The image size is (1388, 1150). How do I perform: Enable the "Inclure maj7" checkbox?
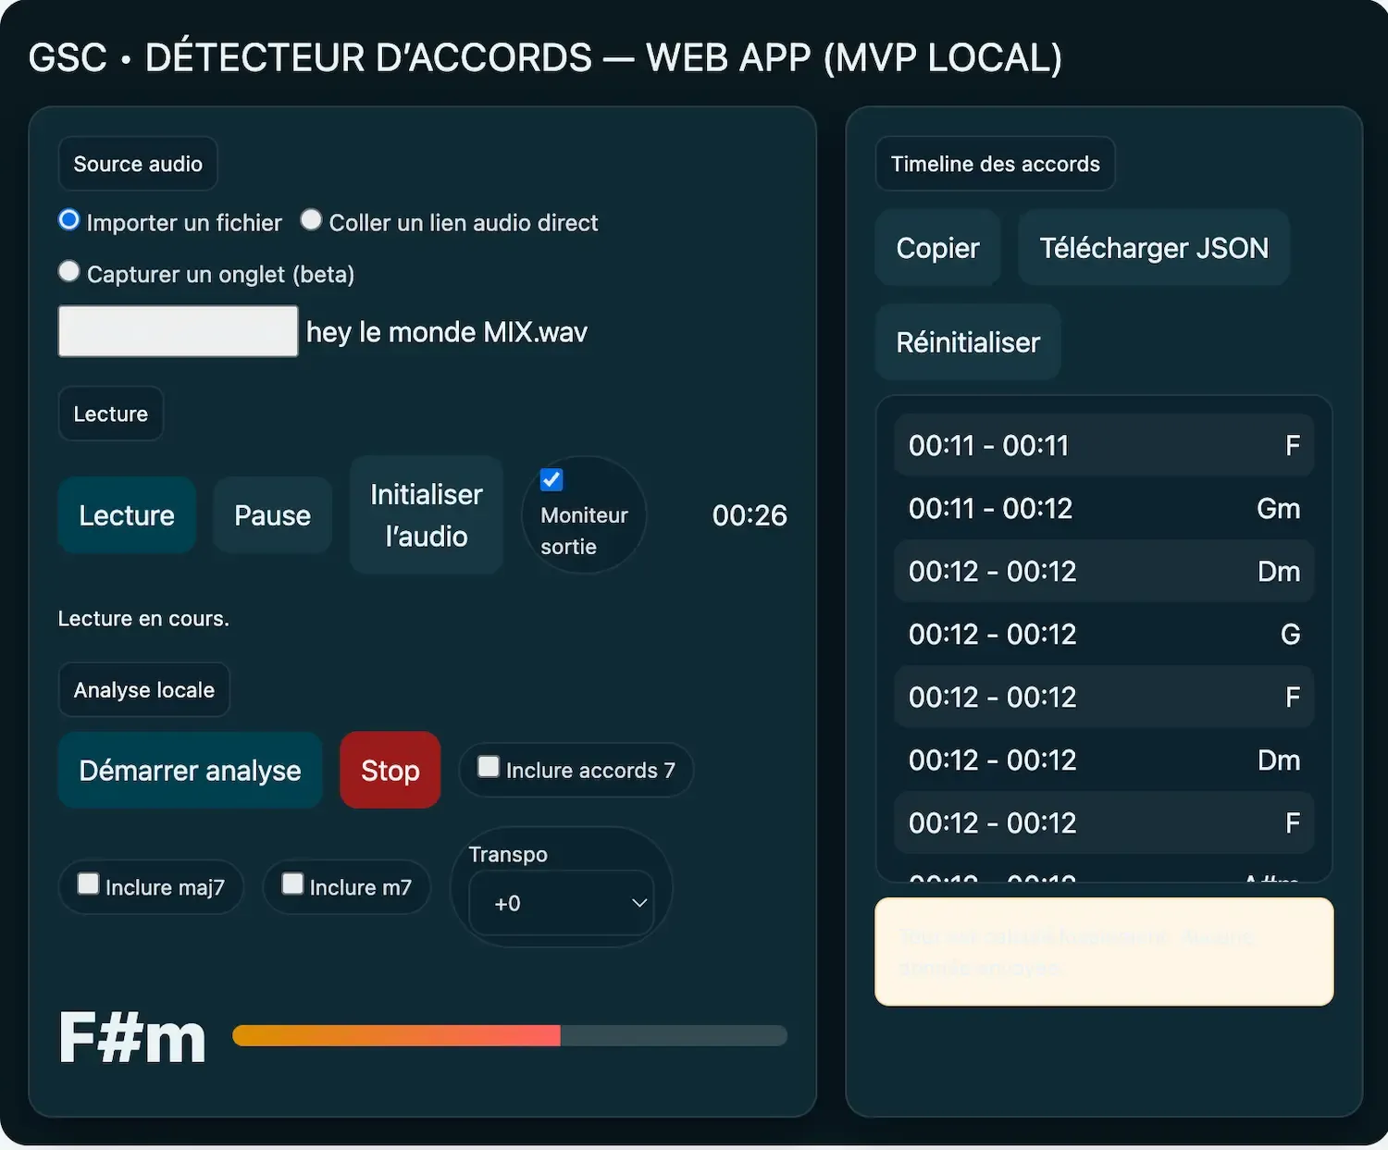click(x=88, y=884)
